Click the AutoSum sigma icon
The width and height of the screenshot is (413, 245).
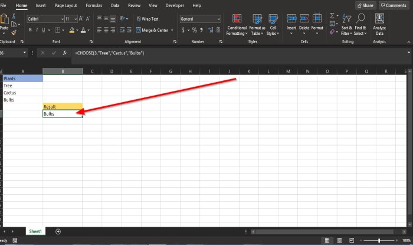click(x=332, y=16)
